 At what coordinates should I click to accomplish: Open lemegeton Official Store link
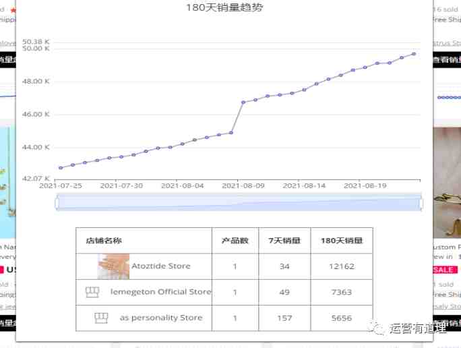coord(161,292)
